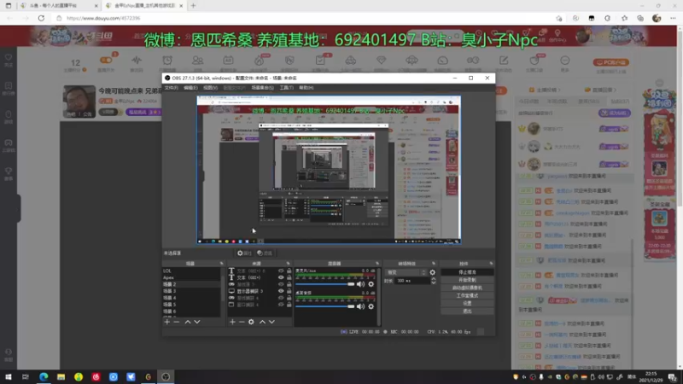Viewport: 683px width, 384px height.
Task: Open the View (V) menu in OBS
Action: [x=210, y=88]
